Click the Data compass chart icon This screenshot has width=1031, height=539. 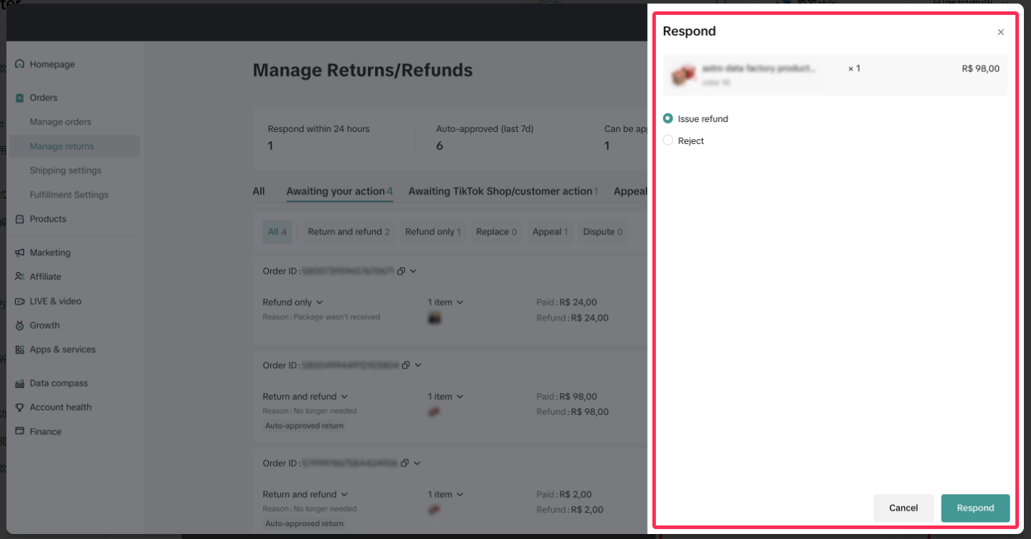(20, 384)
